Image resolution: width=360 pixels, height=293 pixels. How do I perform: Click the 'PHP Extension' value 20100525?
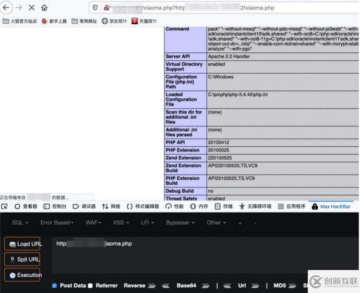(x=218, y=150)
